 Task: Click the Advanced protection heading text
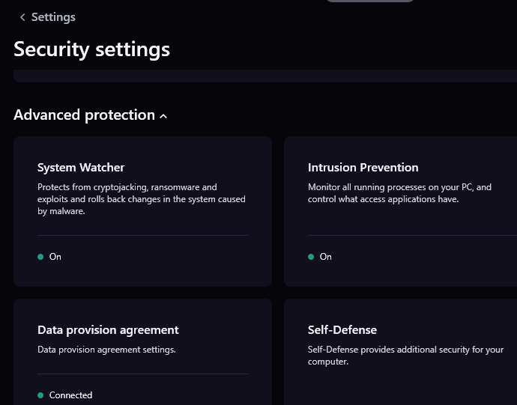pos(84,115)
